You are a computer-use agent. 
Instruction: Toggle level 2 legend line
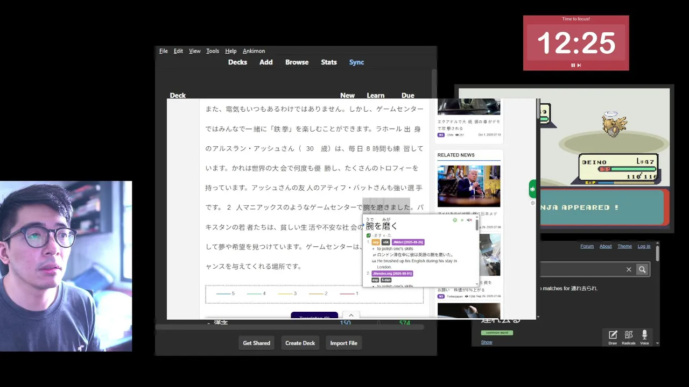pos(318,293)
